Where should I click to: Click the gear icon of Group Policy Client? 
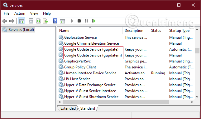[61, 67]
